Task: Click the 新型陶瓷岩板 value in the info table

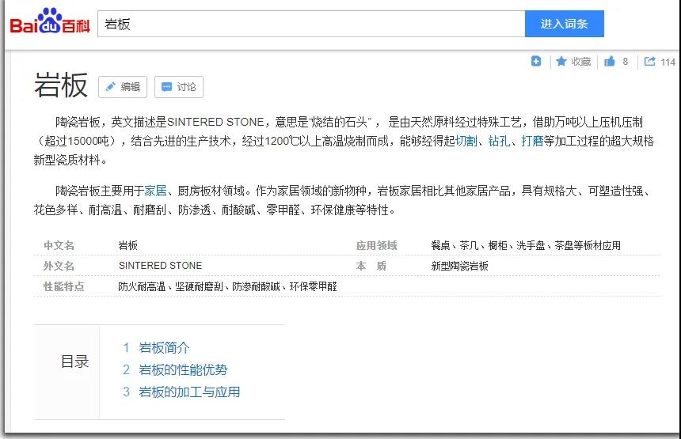Action: pyautogui.click(x=459, y=266)
